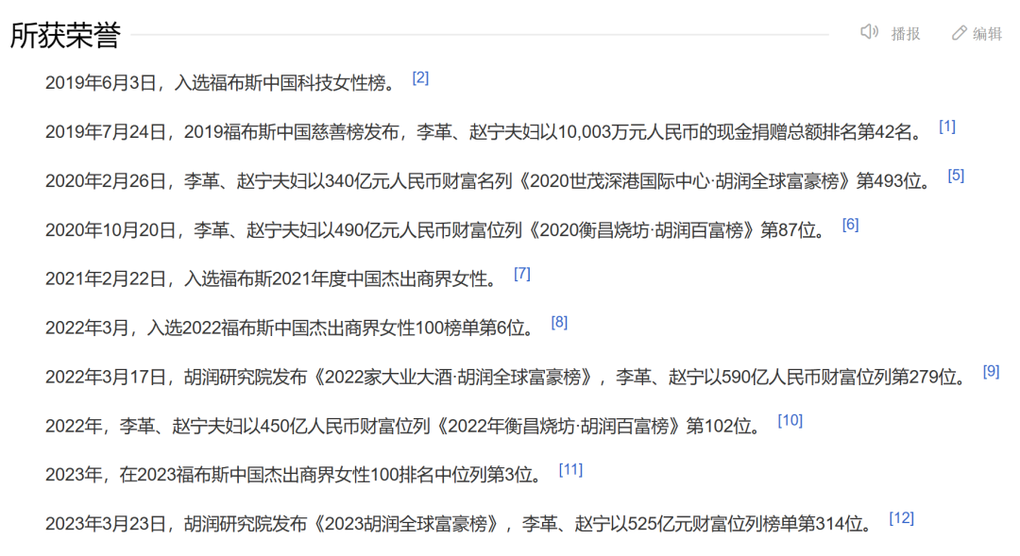Open reference link [12]
The height and width of the screenshot is (556, 1020).
[x=902, y=518]
